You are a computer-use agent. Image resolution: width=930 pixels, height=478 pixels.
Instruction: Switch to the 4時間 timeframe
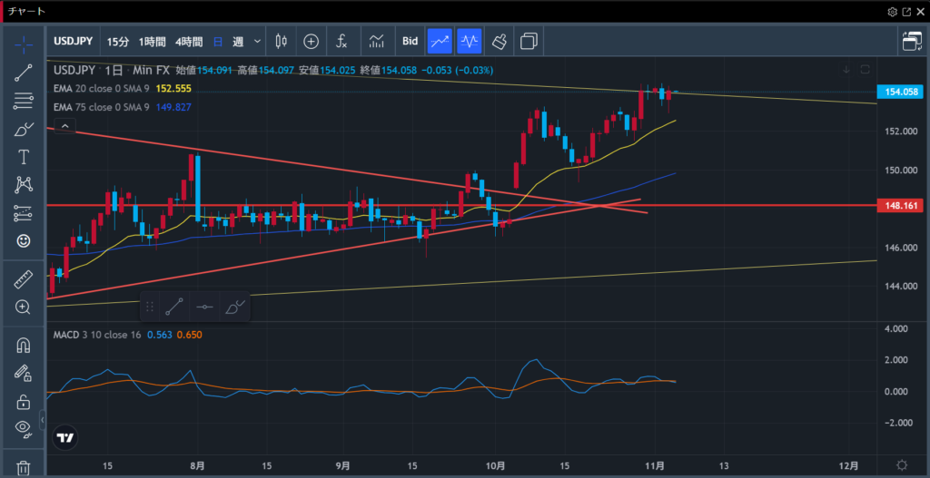coord(189,42)
